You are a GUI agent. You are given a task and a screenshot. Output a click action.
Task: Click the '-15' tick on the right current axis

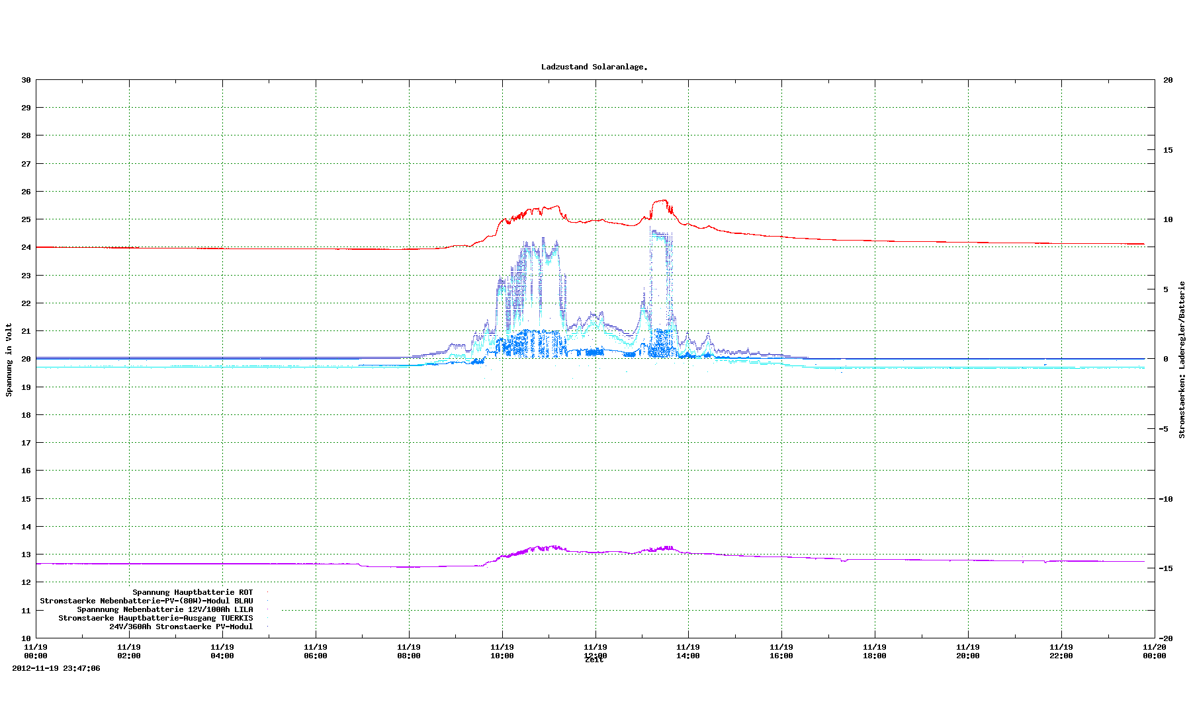(x=1166, y=568)
